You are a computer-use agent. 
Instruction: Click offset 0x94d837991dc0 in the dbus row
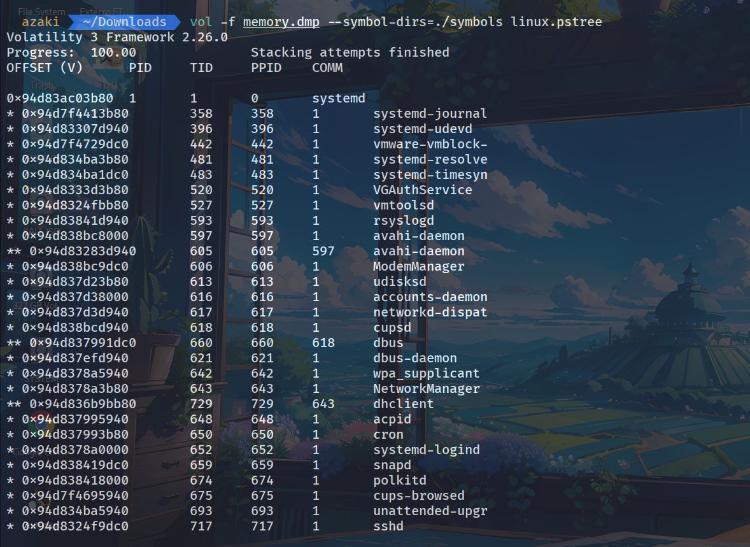(83, 344)
